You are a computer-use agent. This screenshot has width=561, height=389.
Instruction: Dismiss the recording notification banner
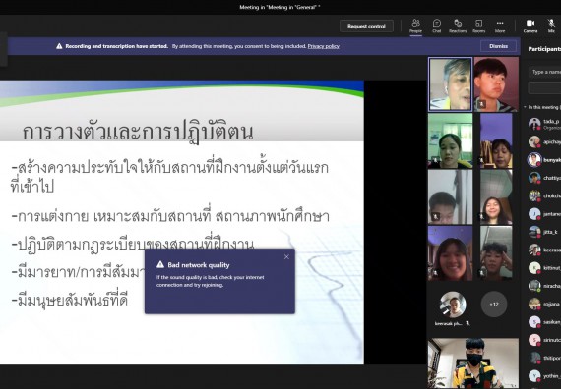[x=498, y=46]
